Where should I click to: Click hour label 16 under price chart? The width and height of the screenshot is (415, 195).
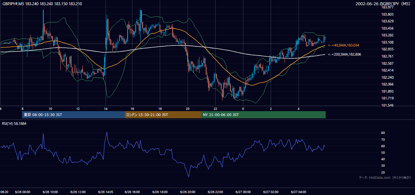(x=132, y=109)
